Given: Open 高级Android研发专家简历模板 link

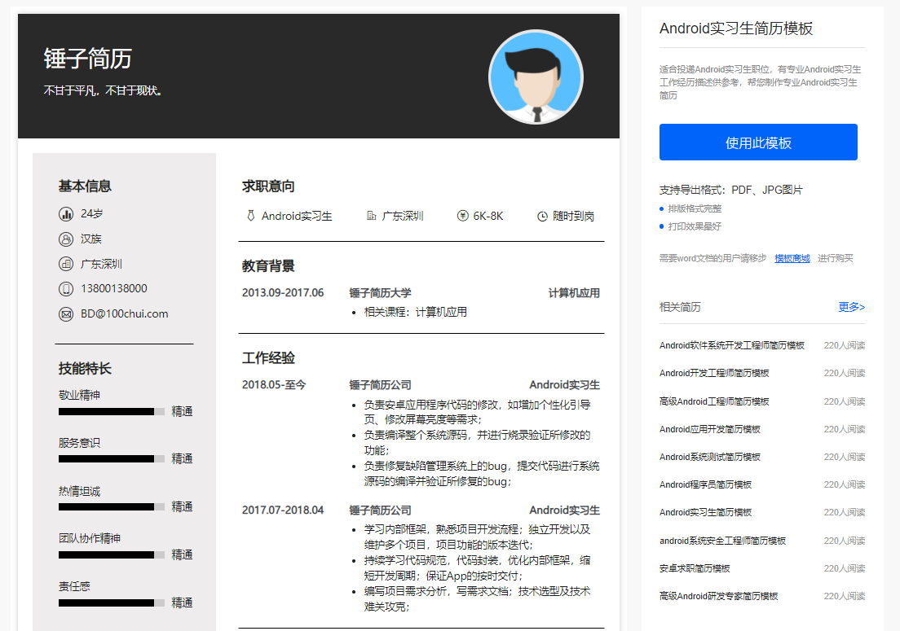Looking at the screenshot, I should 719,597.
